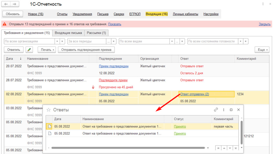
Task: Click Отправить подтверждения приема button
Action: [86, 50]
